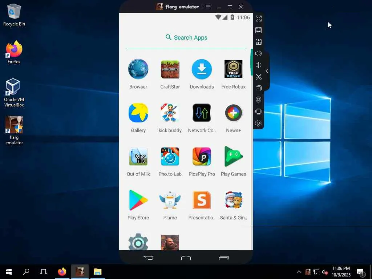Viewport: 372px width, 279px height.
Task: Click Firefox in the taskbar
Action: [62, 272]
